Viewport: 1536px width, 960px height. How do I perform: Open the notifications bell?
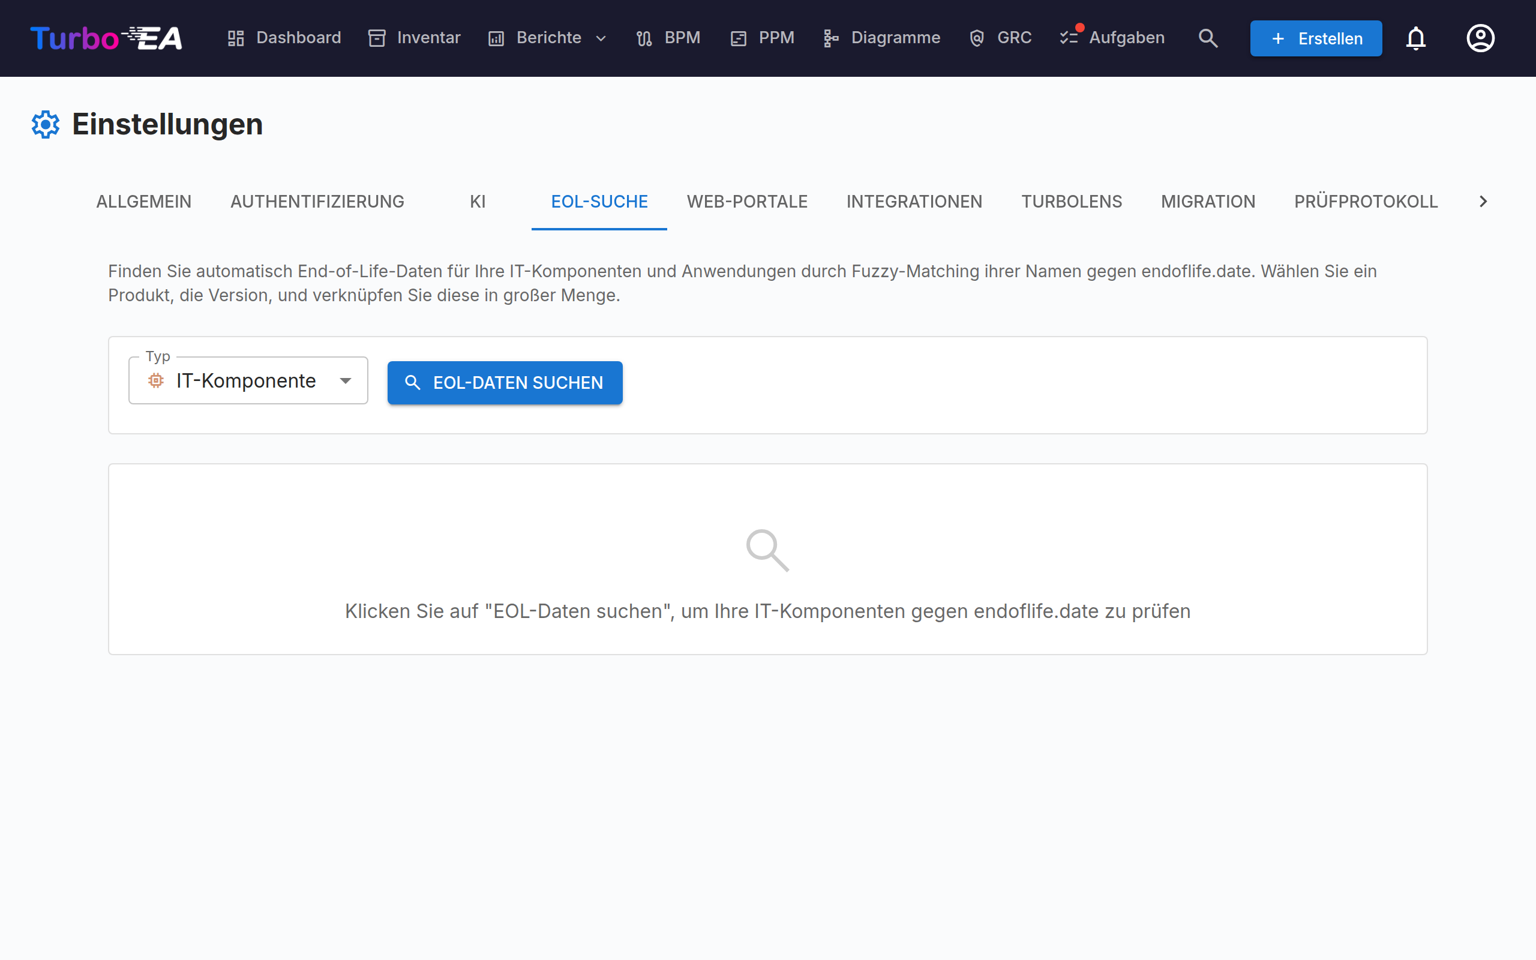tap(1415, 38)
